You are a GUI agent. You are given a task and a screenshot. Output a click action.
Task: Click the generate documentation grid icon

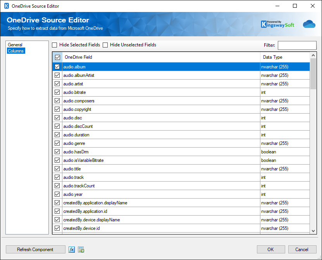point(81,250)
